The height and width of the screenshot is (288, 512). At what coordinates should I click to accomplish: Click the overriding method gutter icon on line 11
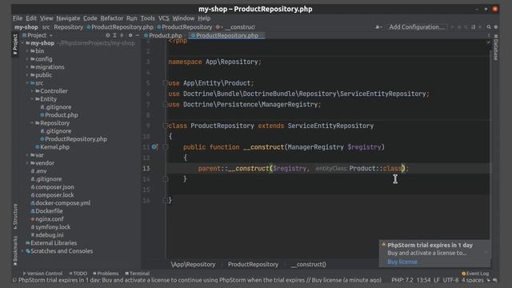(154, 147)
